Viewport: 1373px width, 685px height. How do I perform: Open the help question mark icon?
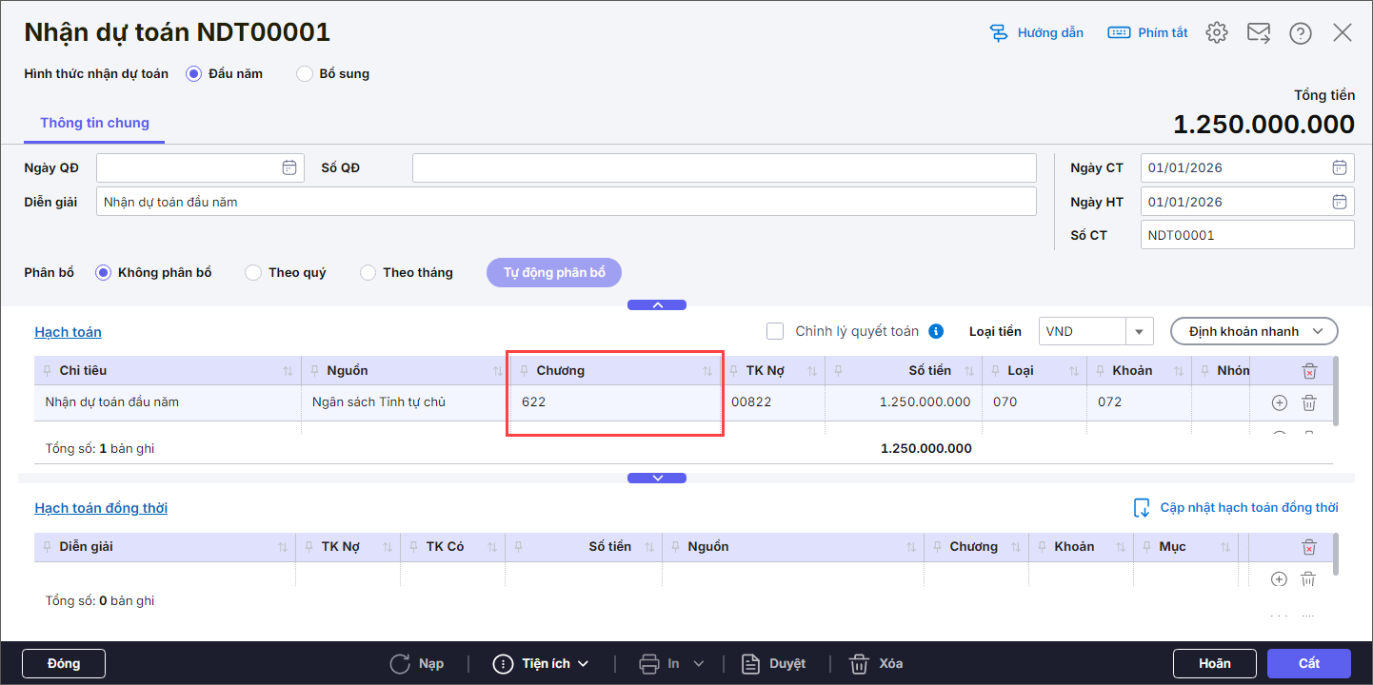point(1300,33)
